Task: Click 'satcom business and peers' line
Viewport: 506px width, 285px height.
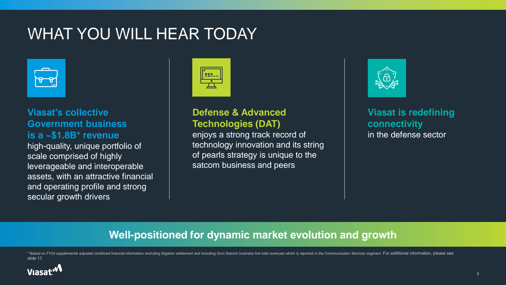Action: point(244,165)
